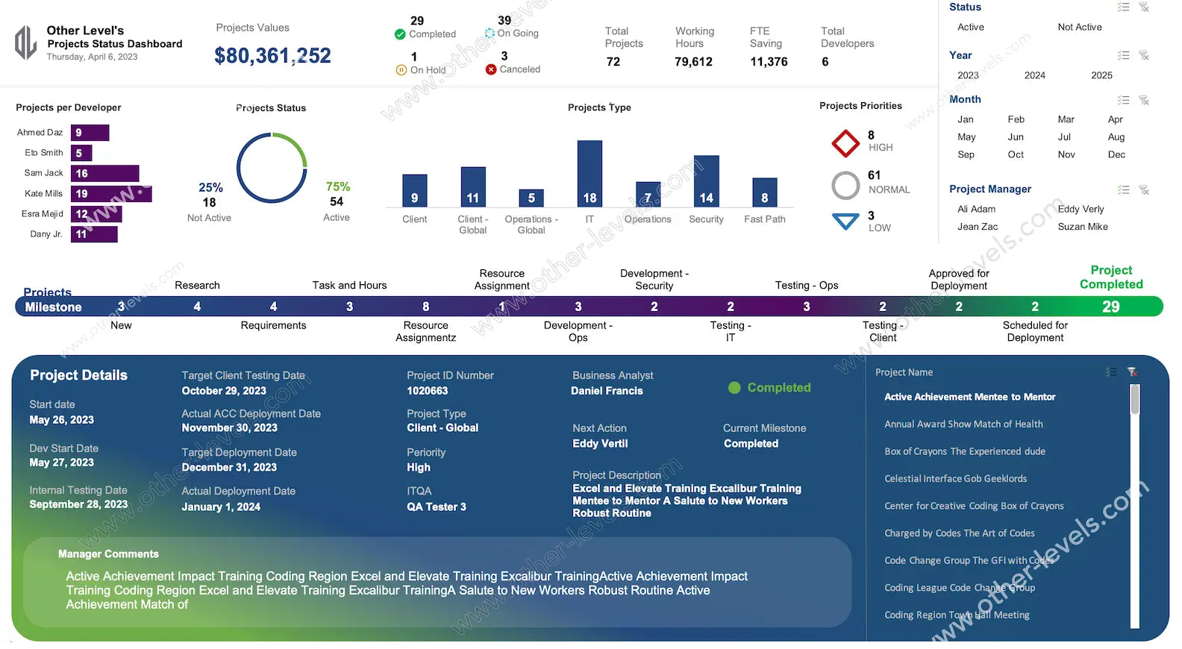Select Celestial Interface Gob Geeklords project
This screenshot has height=649, width=1182.
[x=955, y=479]
